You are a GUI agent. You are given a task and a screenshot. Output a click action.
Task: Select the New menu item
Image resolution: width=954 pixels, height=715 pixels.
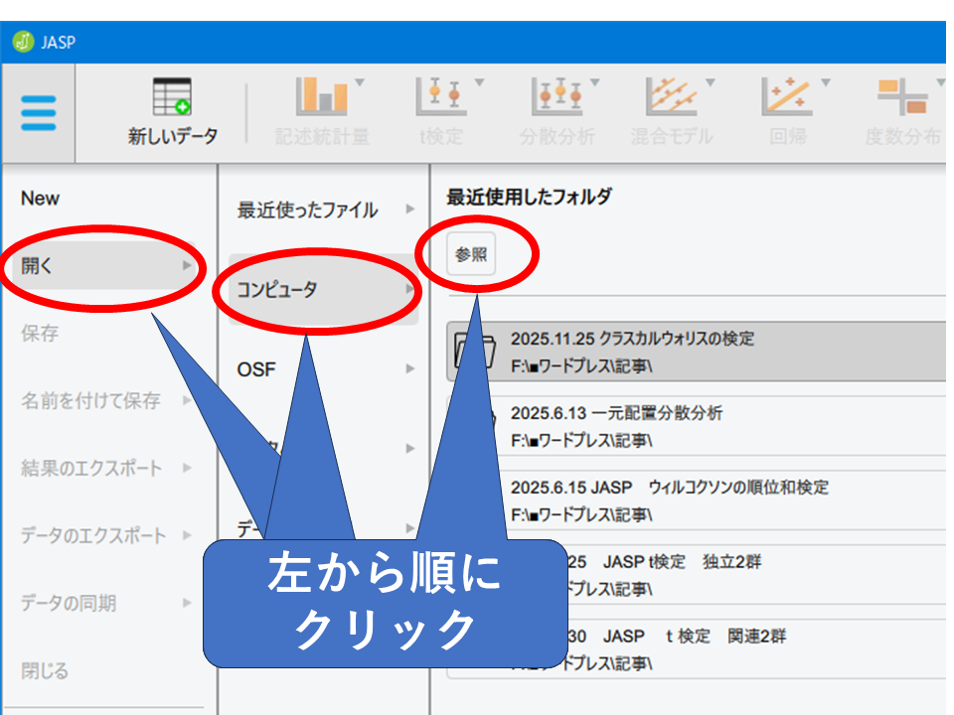(x=41, y=199)
